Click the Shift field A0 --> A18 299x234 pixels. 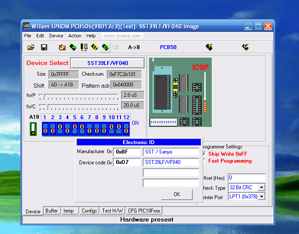pyautogui.click(x=63, y=84)
